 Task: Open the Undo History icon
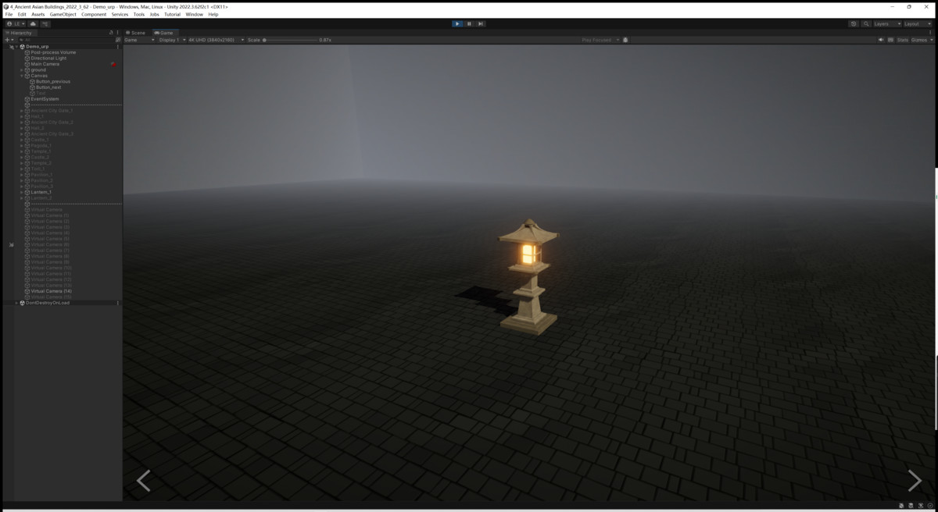853,24
